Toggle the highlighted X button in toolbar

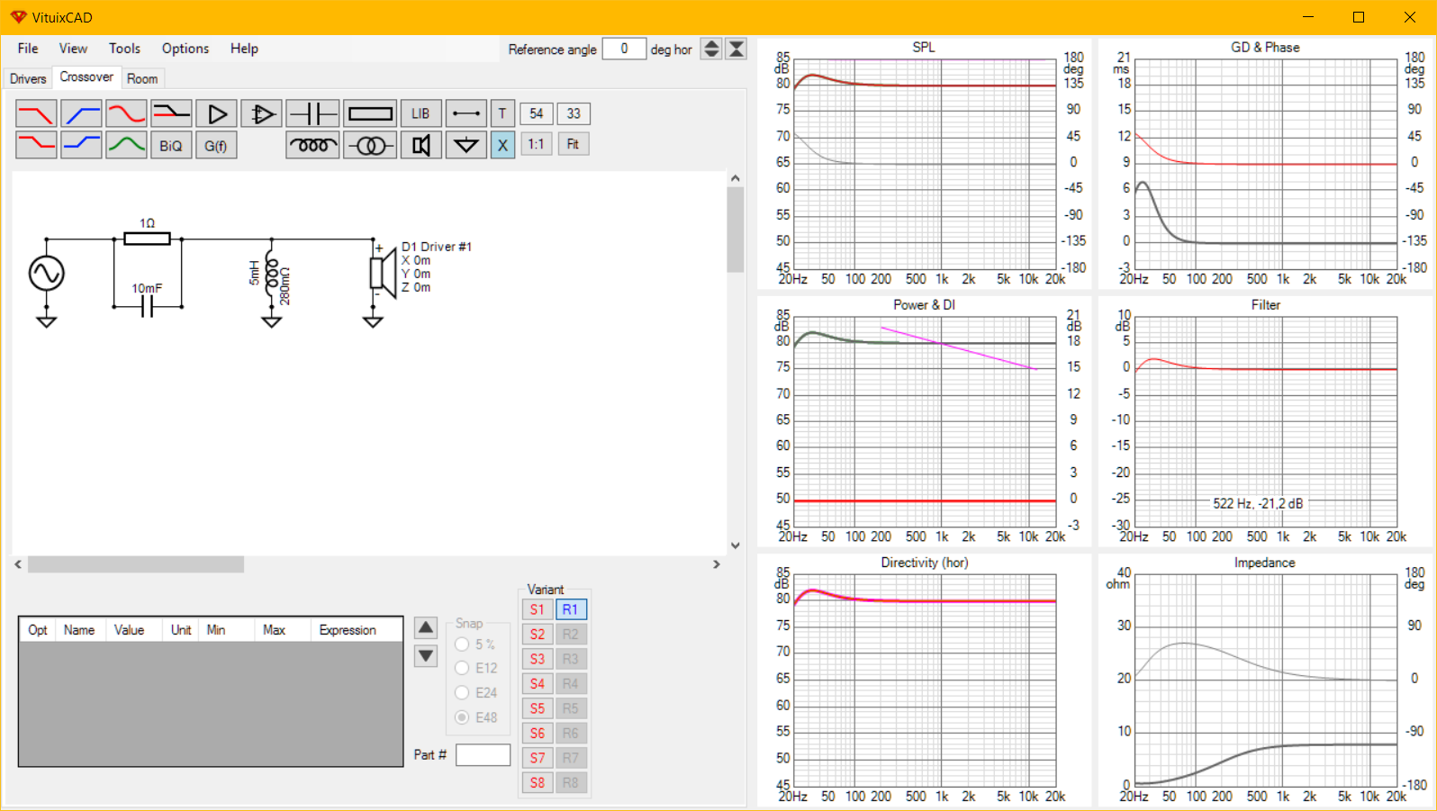point(502,145)
